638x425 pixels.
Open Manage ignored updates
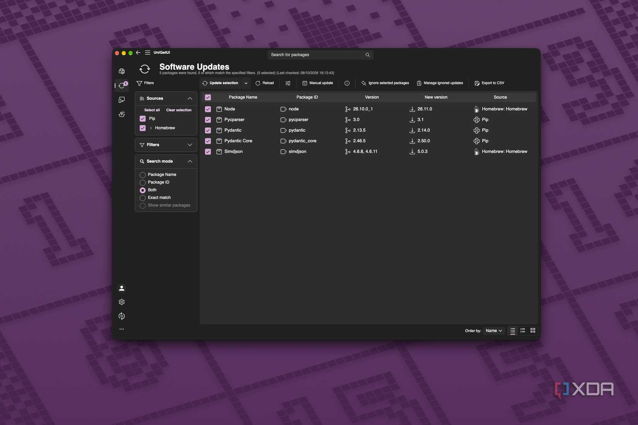pos(440,83)
